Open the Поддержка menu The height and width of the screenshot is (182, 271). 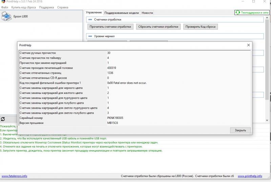(x=46, y=7)
